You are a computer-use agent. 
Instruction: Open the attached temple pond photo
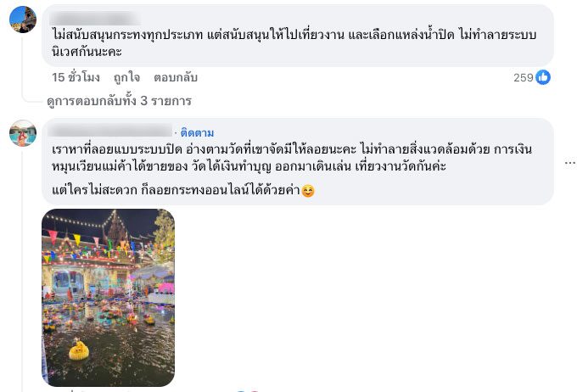[109, 298]
